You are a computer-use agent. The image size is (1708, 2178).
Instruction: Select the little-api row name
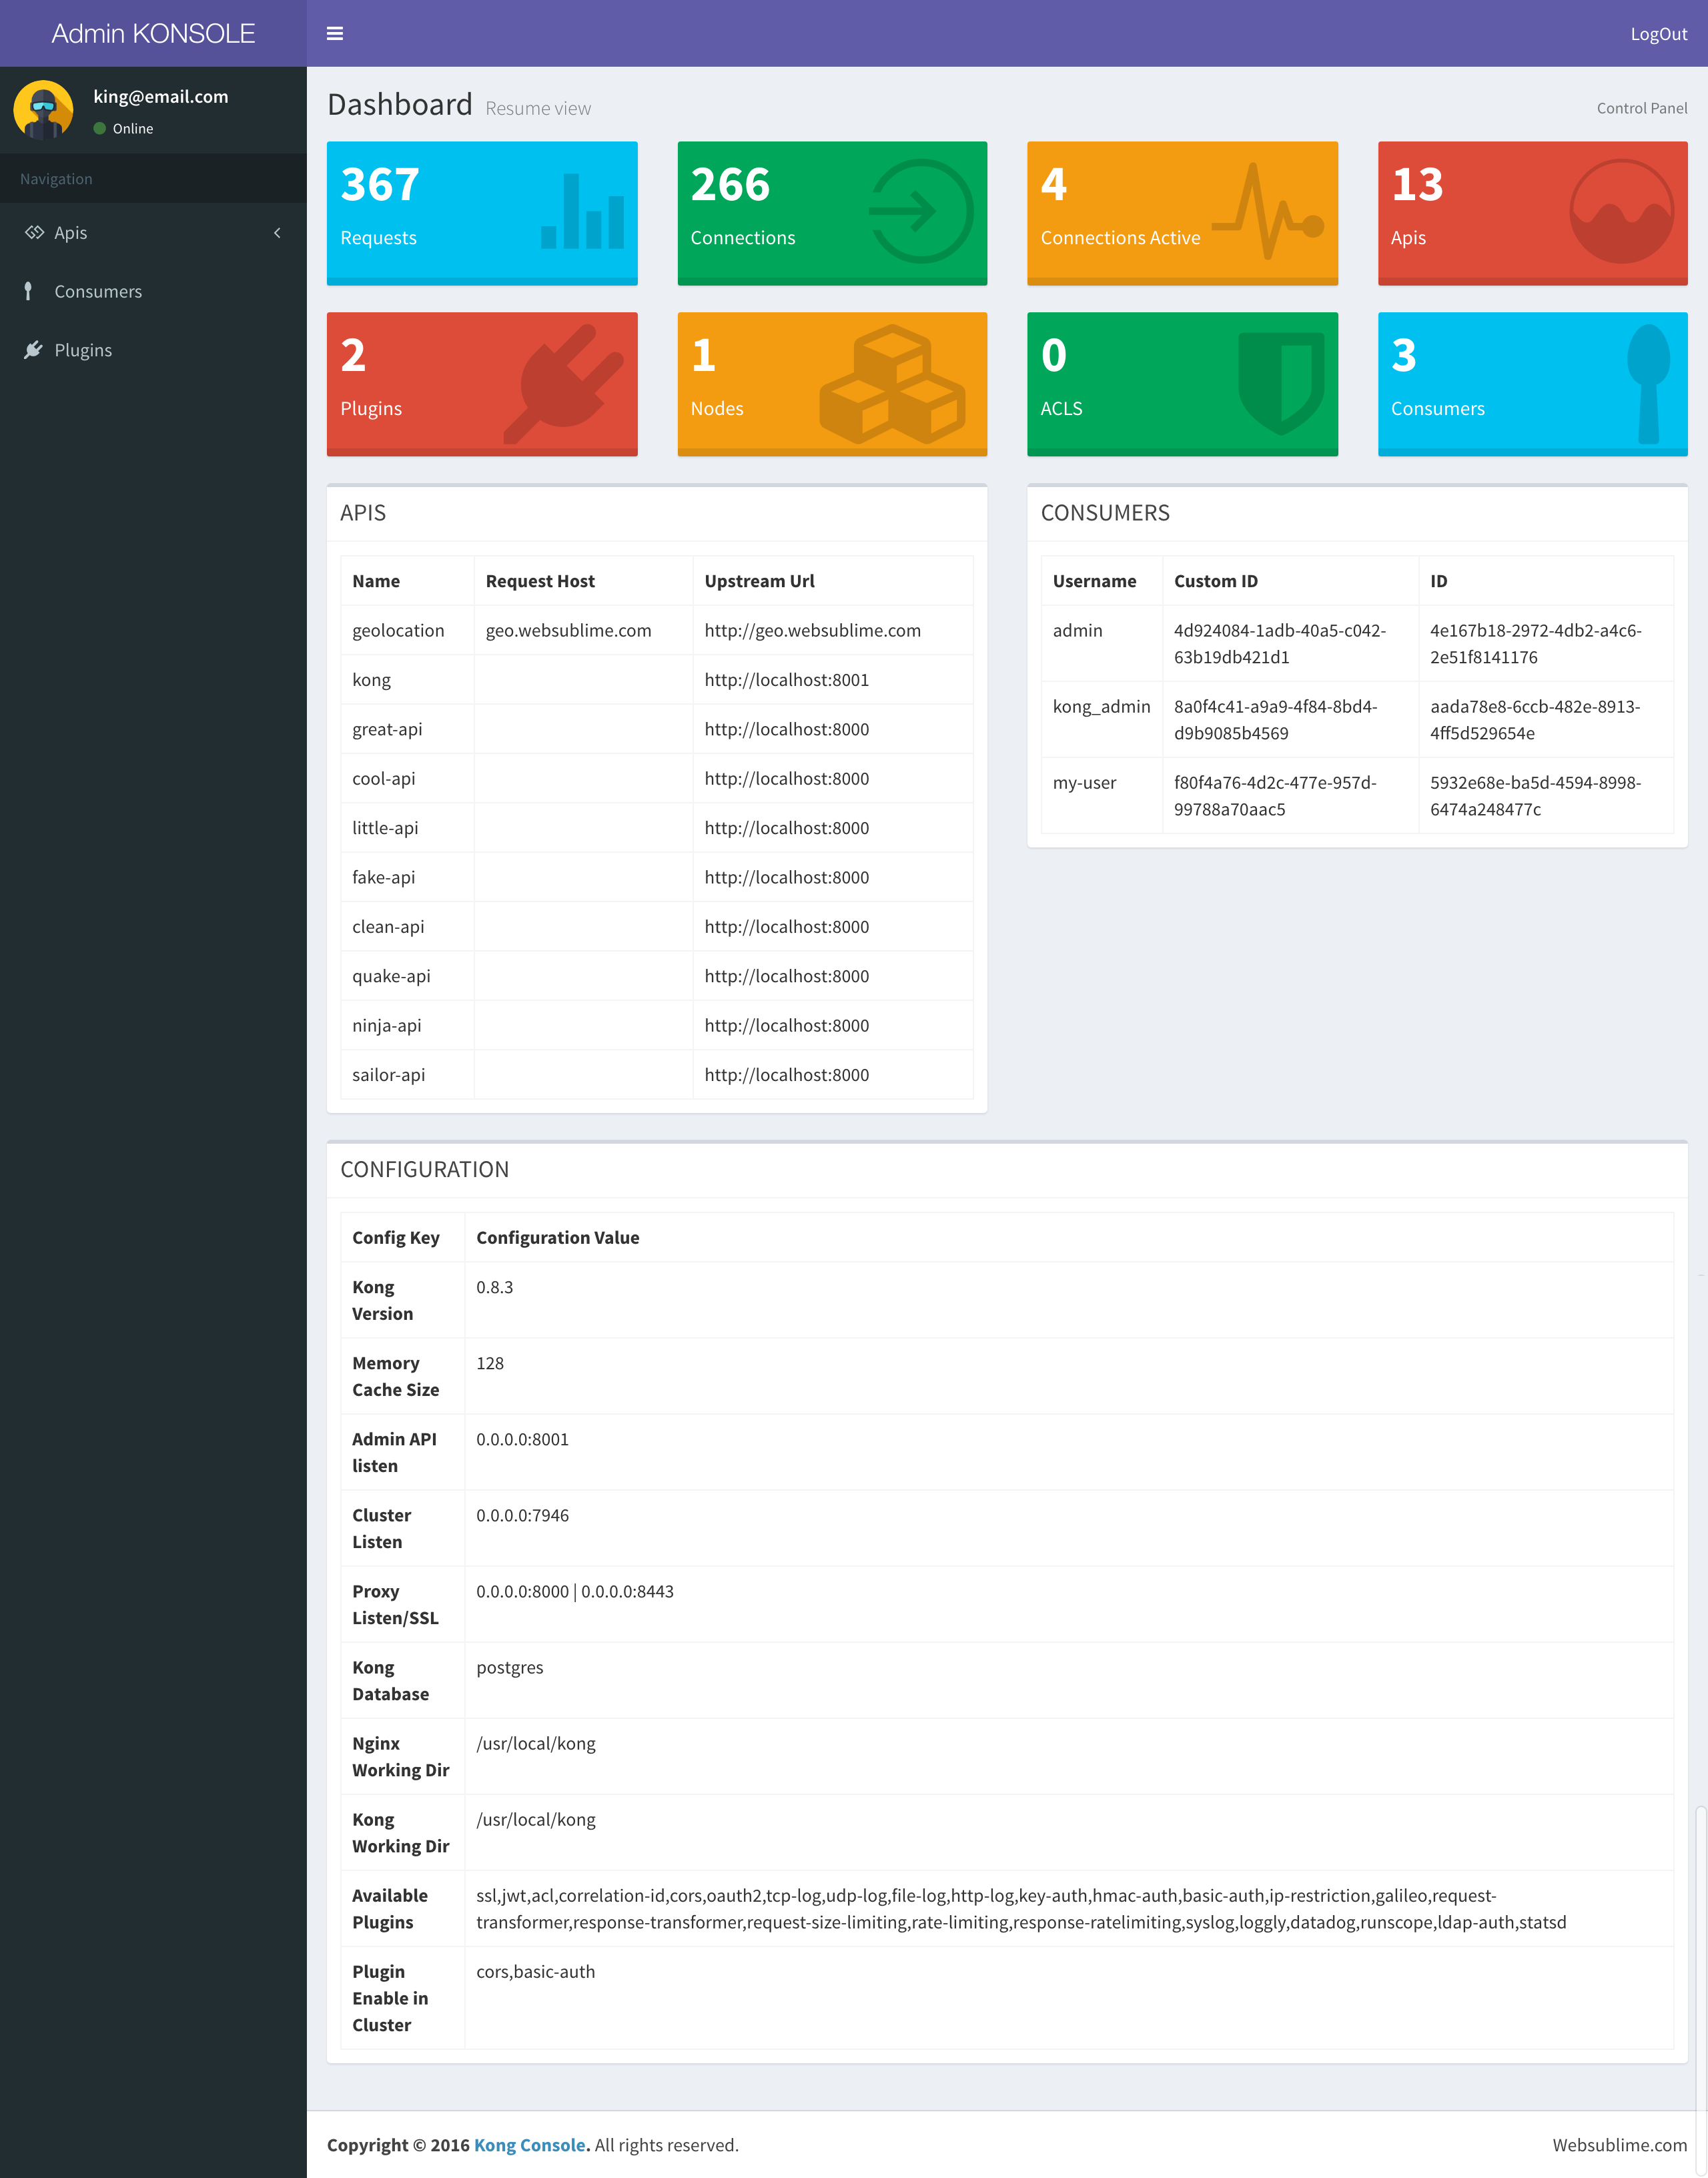[x=385, y=828]
